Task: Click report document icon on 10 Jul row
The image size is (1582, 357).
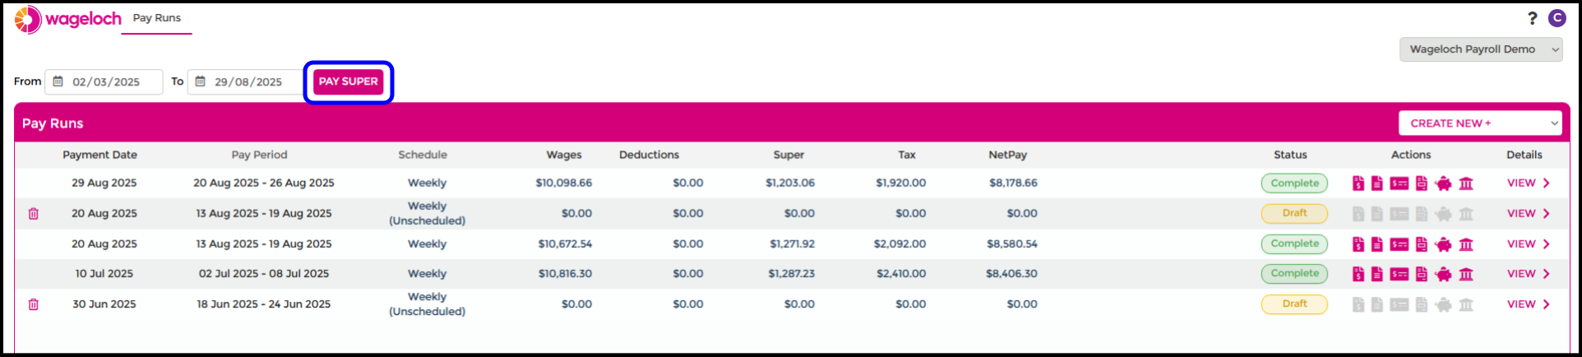Action: pos(1376,274)
